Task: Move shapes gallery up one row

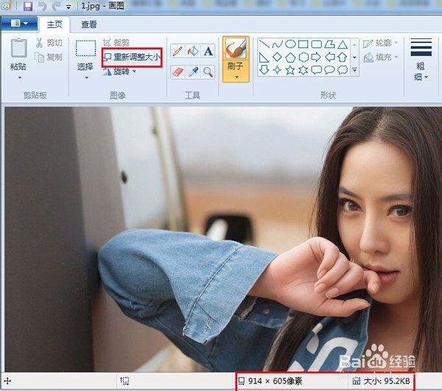Action: 354,44
